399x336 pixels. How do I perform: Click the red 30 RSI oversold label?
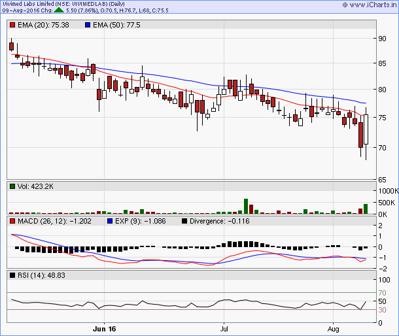point(382,310)
